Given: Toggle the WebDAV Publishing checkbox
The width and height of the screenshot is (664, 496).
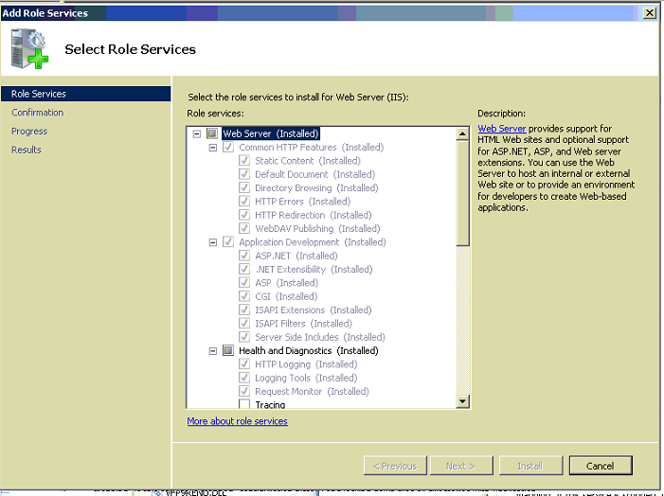Looking at the screenshot, I should tap(244, 228).
